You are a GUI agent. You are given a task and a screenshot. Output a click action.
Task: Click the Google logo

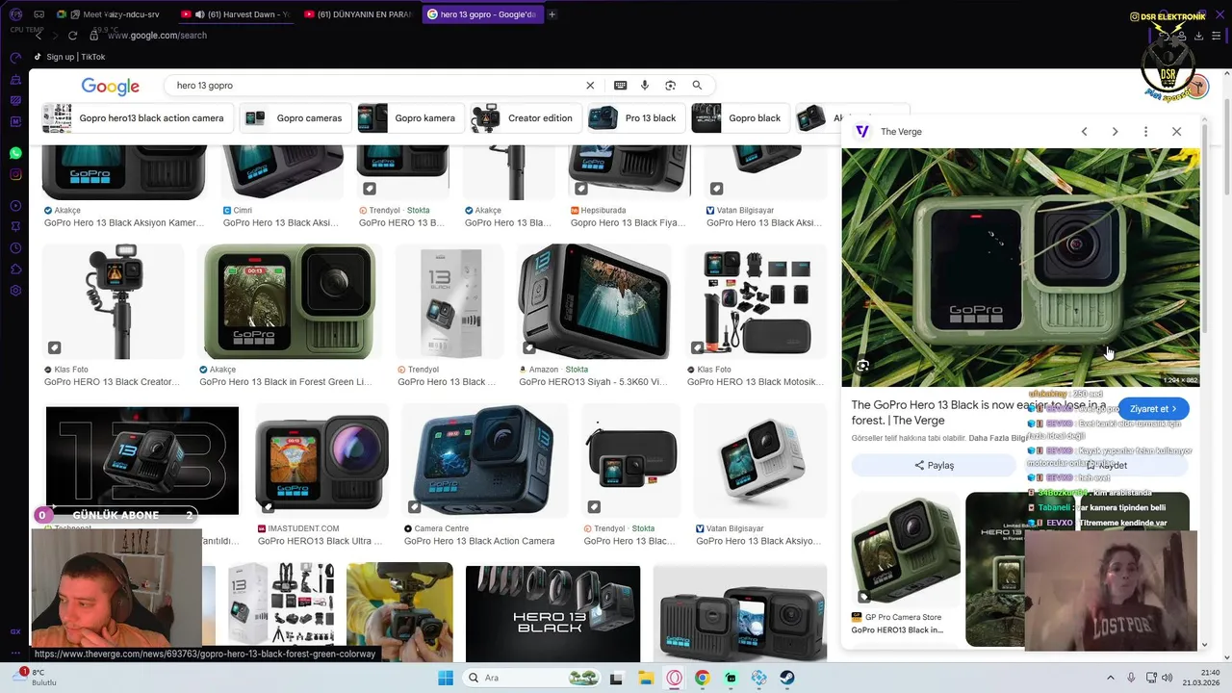[x=110, y=87]
